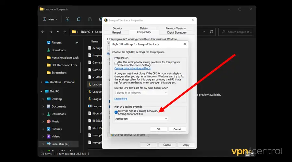
Task: Select the Music icon under This PC
Action: coord(49,121)
